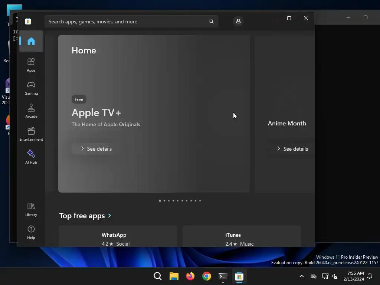Viewport: 380px width, 285px height.
Task: Open File Explorer from taskbar
Action: (x=174, y=276)
